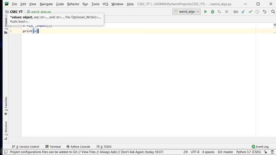Screen dimensions: 276x155
Task: Open Search Everywhere magnifier
Action: pos(273,12)
